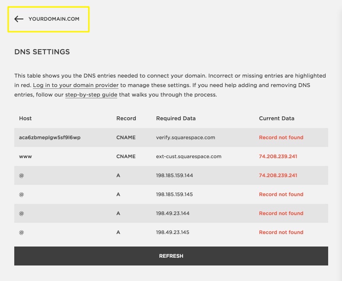Click the Required Data column header
Image resolution: width=342 pixels, height=281 pixels.
click(176, 119)
